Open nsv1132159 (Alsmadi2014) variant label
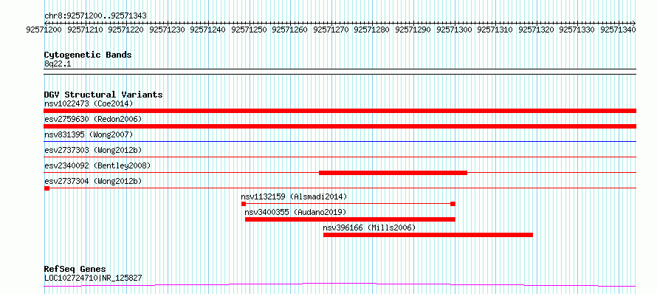657x294 pixels. pyautogui.click(x=294, y=196)
